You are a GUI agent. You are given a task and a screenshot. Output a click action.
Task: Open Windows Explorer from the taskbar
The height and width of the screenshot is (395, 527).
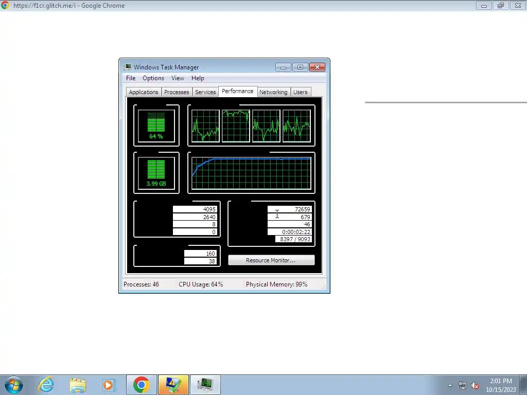pyautogui.click(x=78, y=385)
